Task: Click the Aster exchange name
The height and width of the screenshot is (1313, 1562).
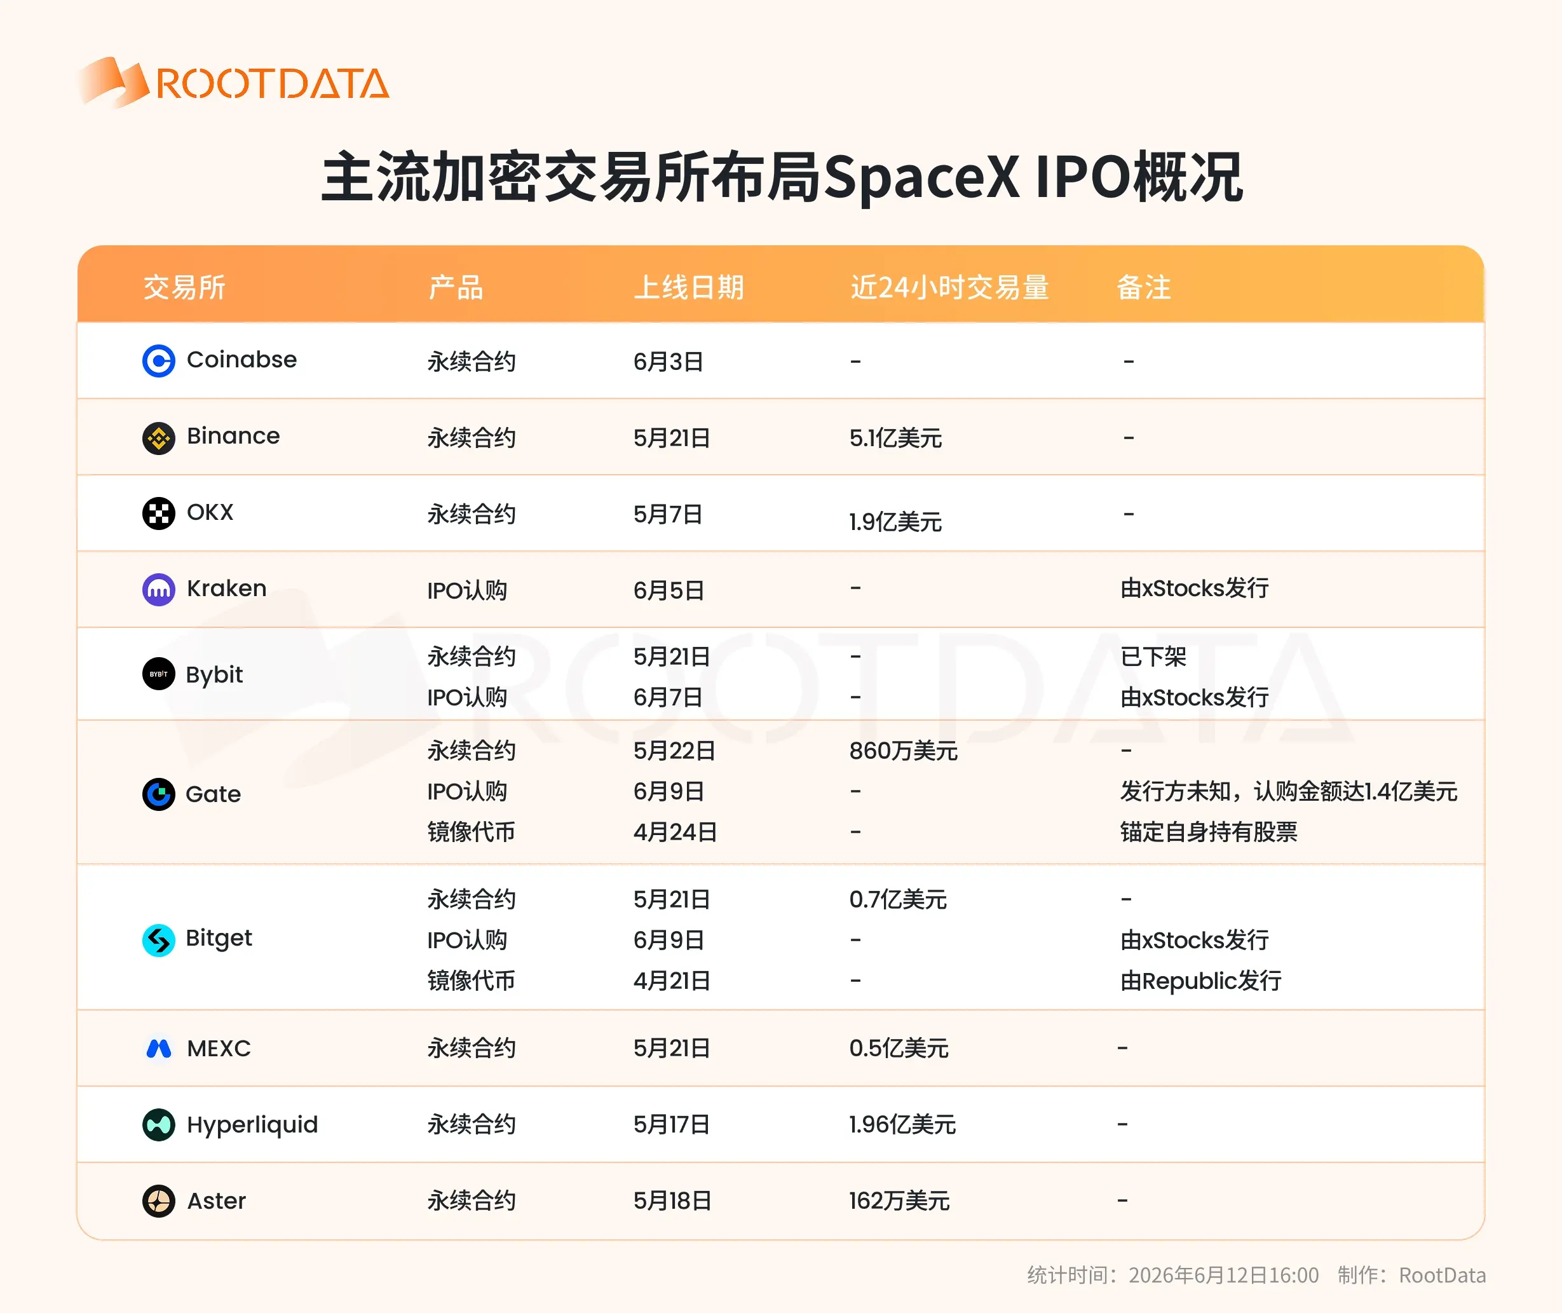Action: pyautogui.click(x=217, y=1201)
